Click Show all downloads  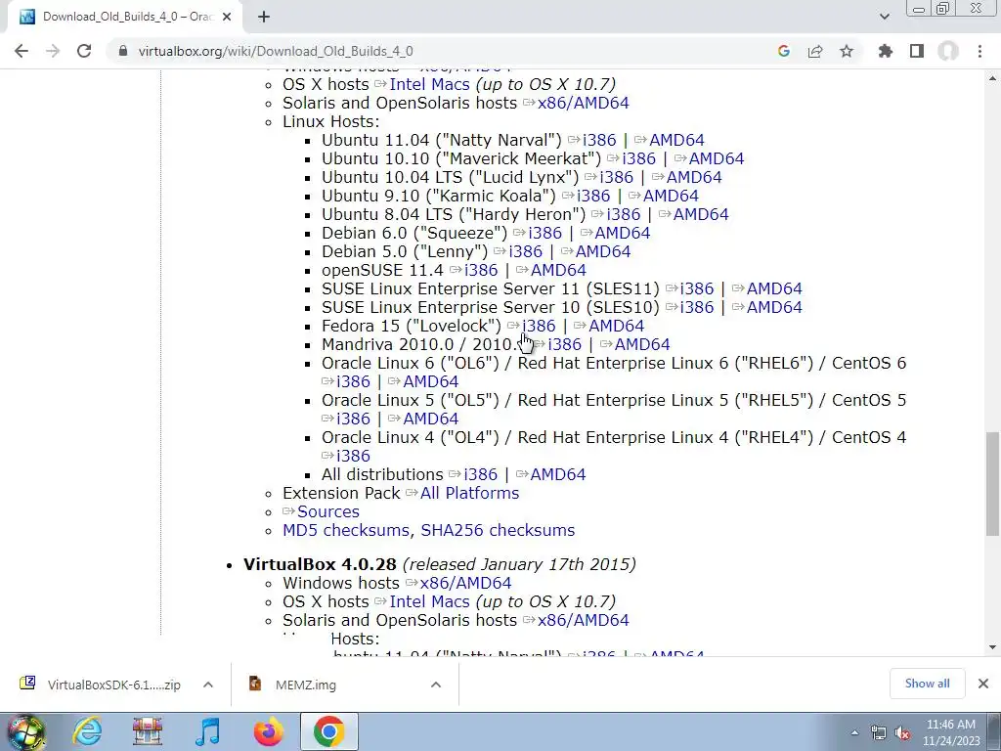tap(927, 684)
